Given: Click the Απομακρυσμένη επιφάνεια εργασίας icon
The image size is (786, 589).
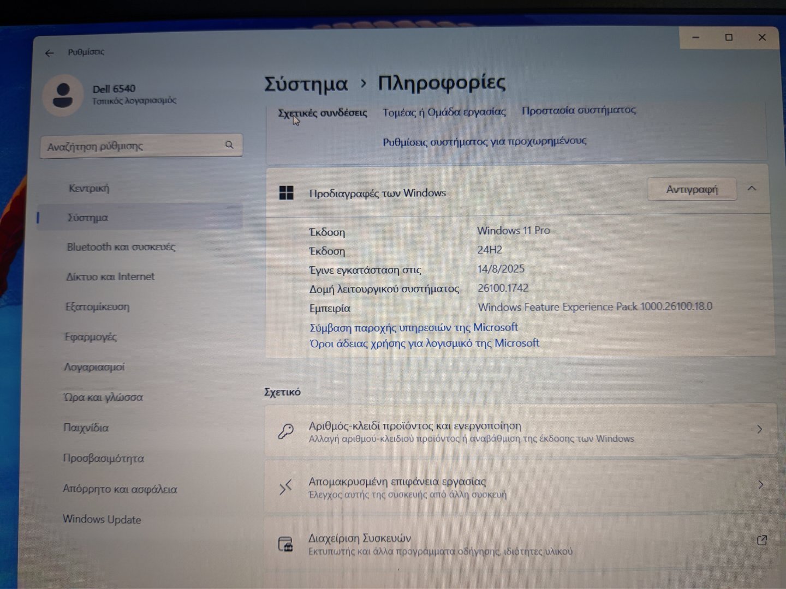Looking at the screenshot, I should 285,487.
